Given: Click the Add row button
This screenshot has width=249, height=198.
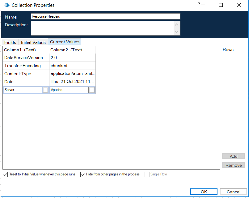Looking at the screenshot, I should (x=234, y=156).
